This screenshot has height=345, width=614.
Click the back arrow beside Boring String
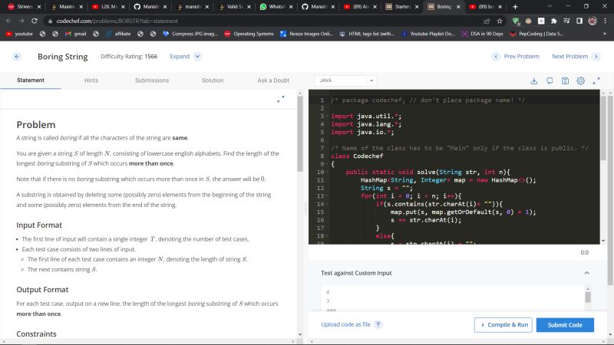coord(17,57)
